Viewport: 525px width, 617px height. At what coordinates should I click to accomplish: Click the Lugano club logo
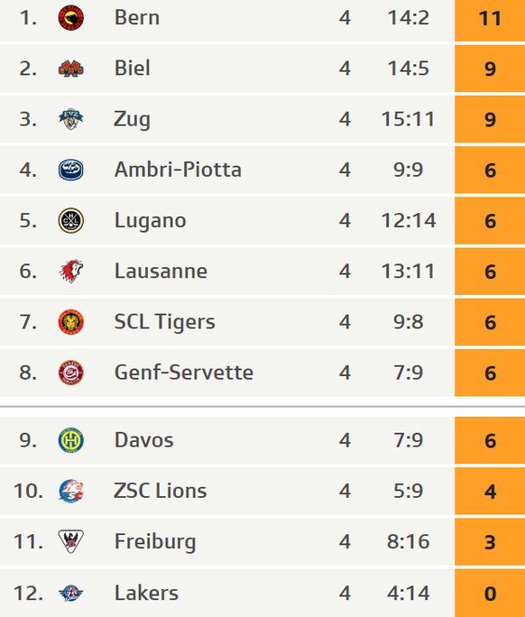[71, 220]
